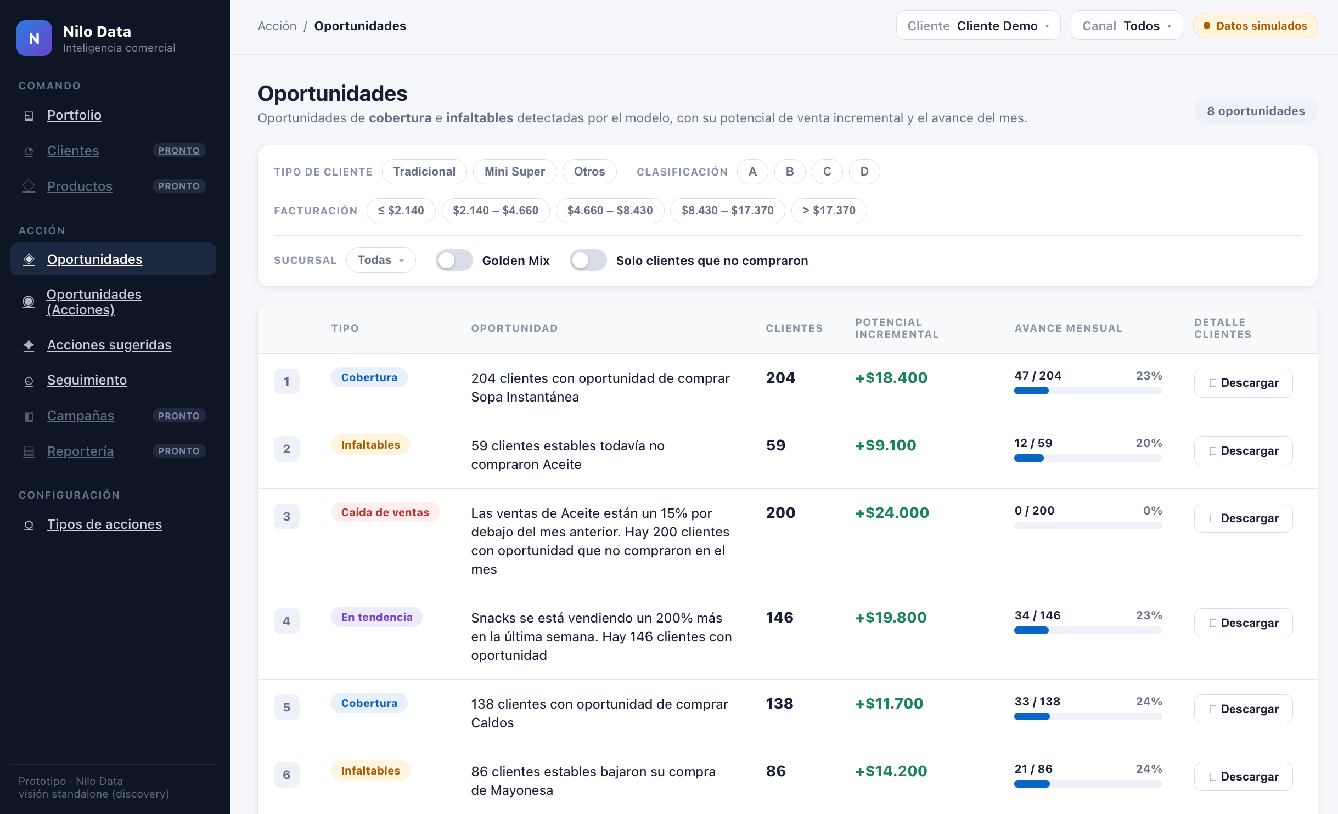
Task: Open the Sucursal Todas dropdown
Action: 381,260
